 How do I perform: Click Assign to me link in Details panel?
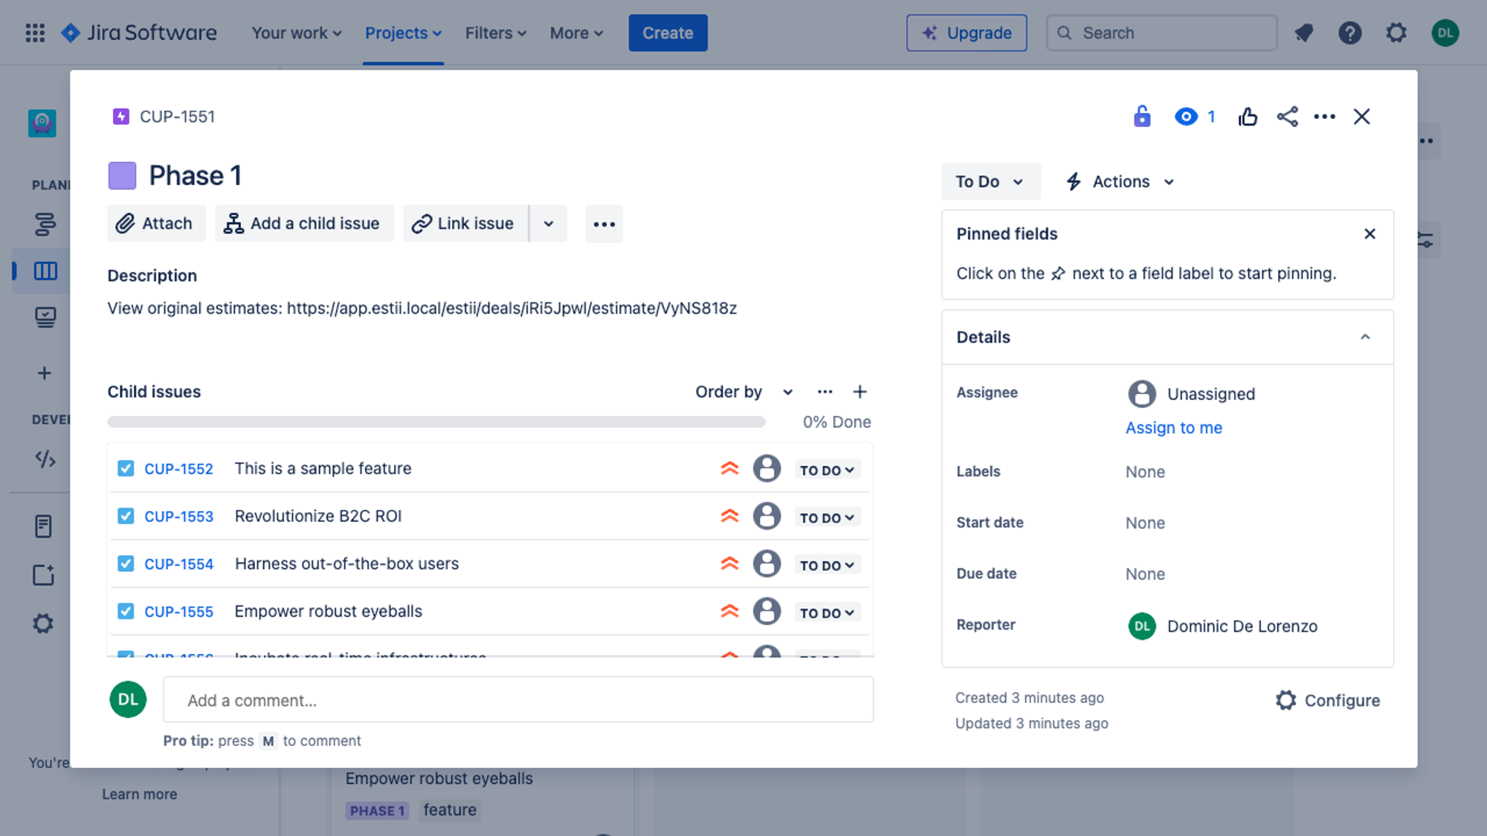(x=1173, y=428)
